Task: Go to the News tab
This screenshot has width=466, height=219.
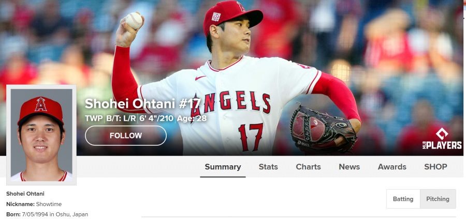Action: pyautogui.click(x=349, y=167)
